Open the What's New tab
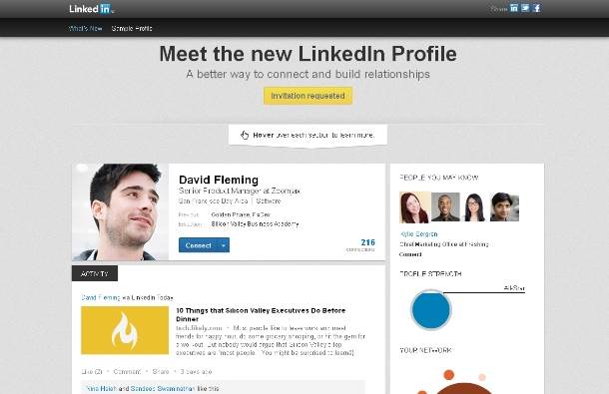 (x=85, y=28)
